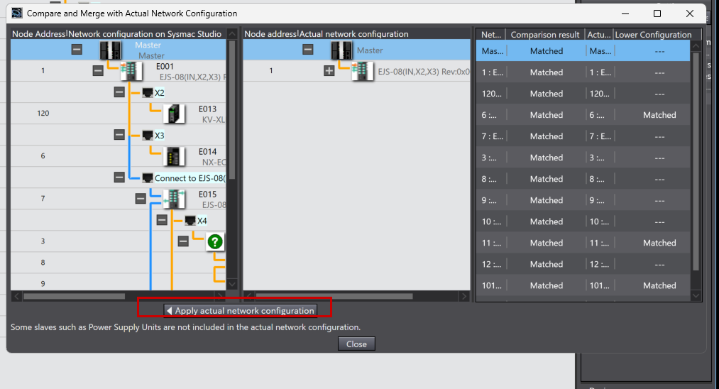This screenshot has height=389, width=719.
Task: Expand the EJS-08 node in actual configuration
Action: pos(329,71)
